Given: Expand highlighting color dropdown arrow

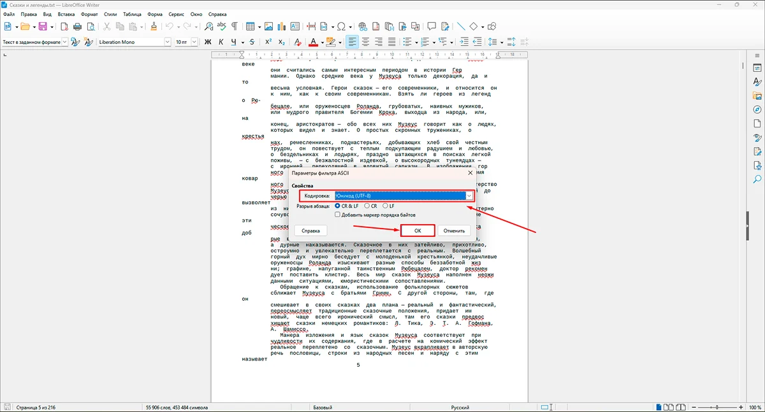Looking at the screenshot, I should point(339,42).
